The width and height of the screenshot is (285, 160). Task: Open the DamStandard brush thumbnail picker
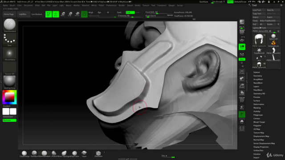[x=9, y=25]
